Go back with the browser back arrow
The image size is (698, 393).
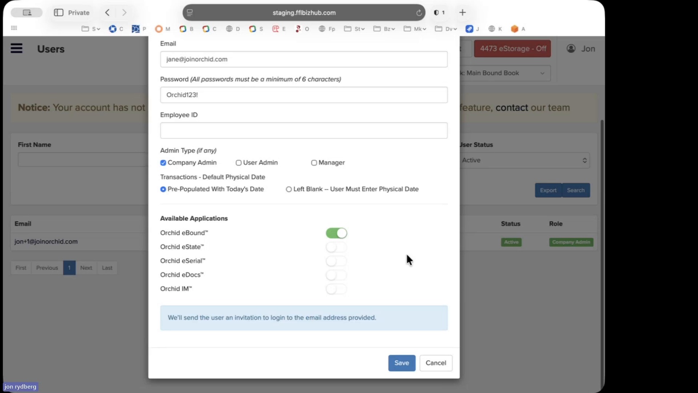(x=107, y=12)
